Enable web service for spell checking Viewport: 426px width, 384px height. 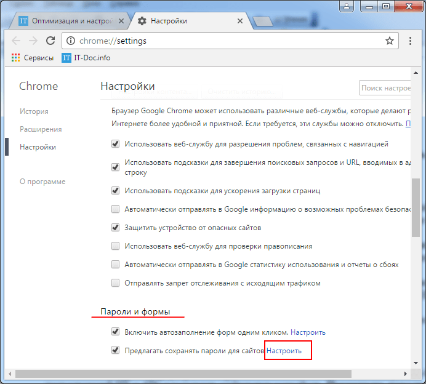click(x=115, y=246)
